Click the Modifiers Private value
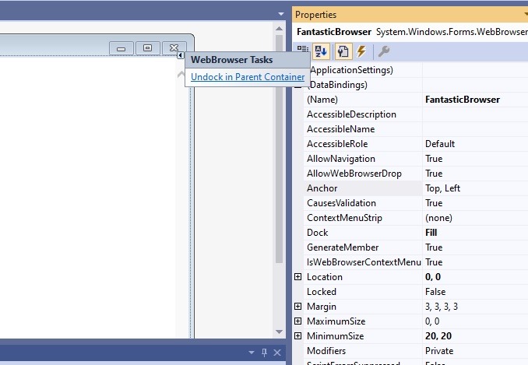528x365 pixels. coord(439,351)
